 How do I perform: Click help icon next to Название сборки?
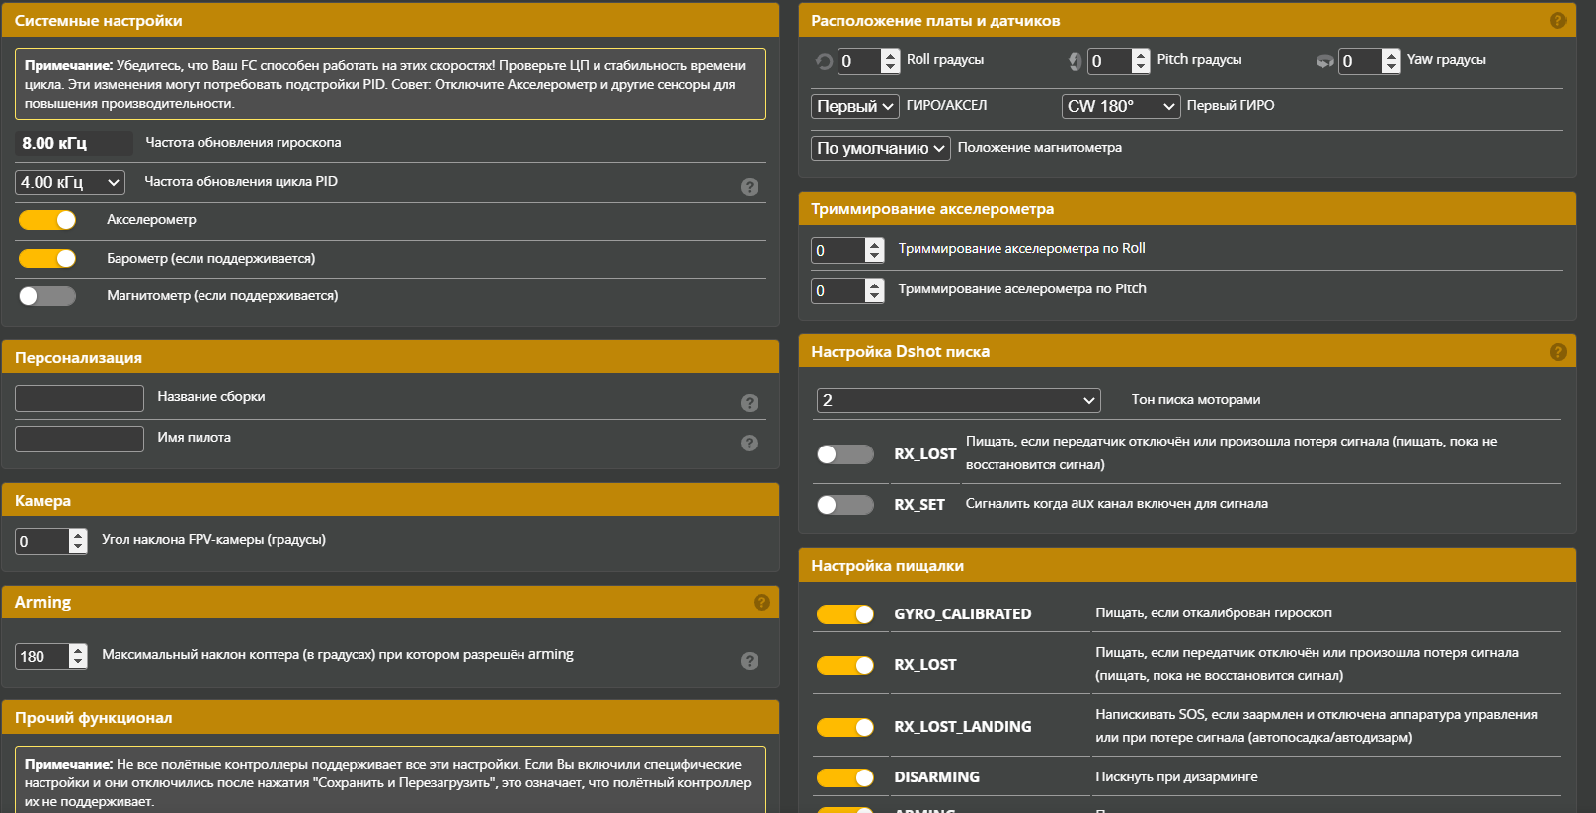pos(750,402)
